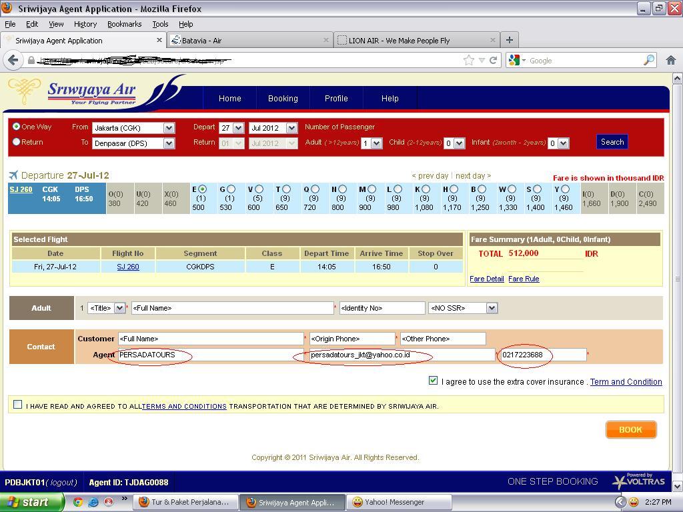Select fare class V radio 600

[259, 189]
